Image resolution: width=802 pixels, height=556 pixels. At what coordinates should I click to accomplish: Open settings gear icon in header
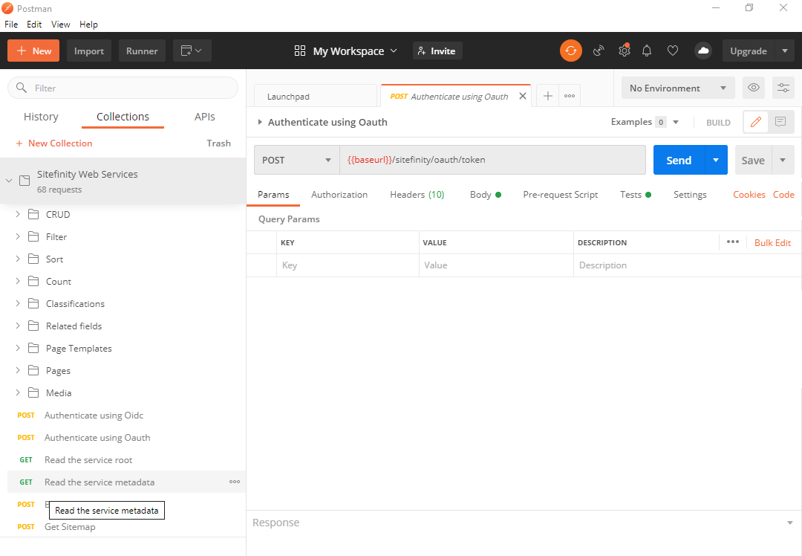point(624,51)
